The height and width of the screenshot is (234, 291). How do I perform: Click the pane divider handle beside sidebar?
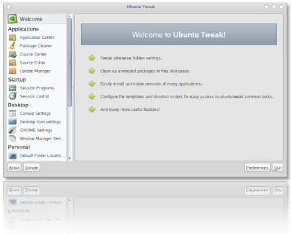pyautogui.click(x=73, y=87)
